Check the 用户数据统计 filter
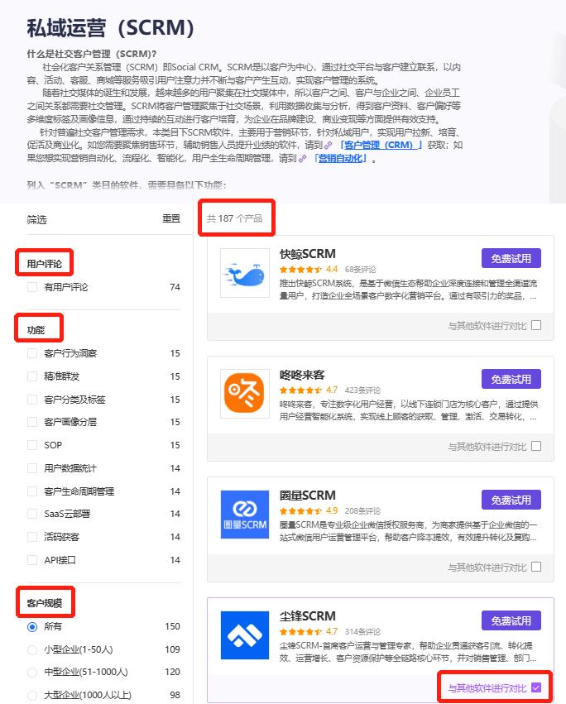Viewport: 566px width, 704px height. (x=32, y=468)
